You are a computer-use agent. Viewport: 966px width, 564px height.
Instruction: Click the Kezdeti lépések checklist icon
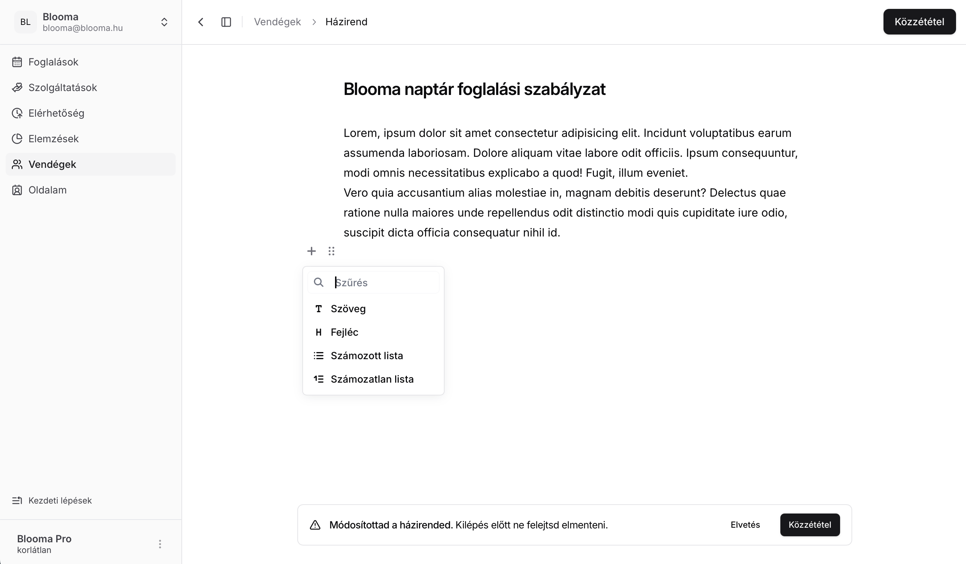tap(17, 500)
